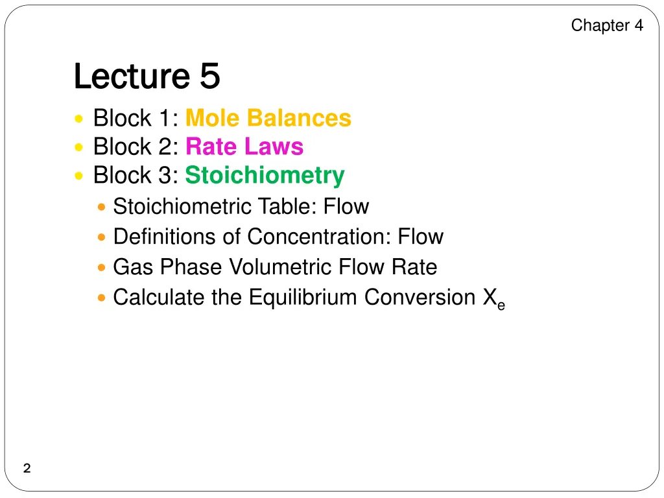This screenshot has height=498, width=664.
Task: Select the "Lecture 5" slide title
Action: 147,77
